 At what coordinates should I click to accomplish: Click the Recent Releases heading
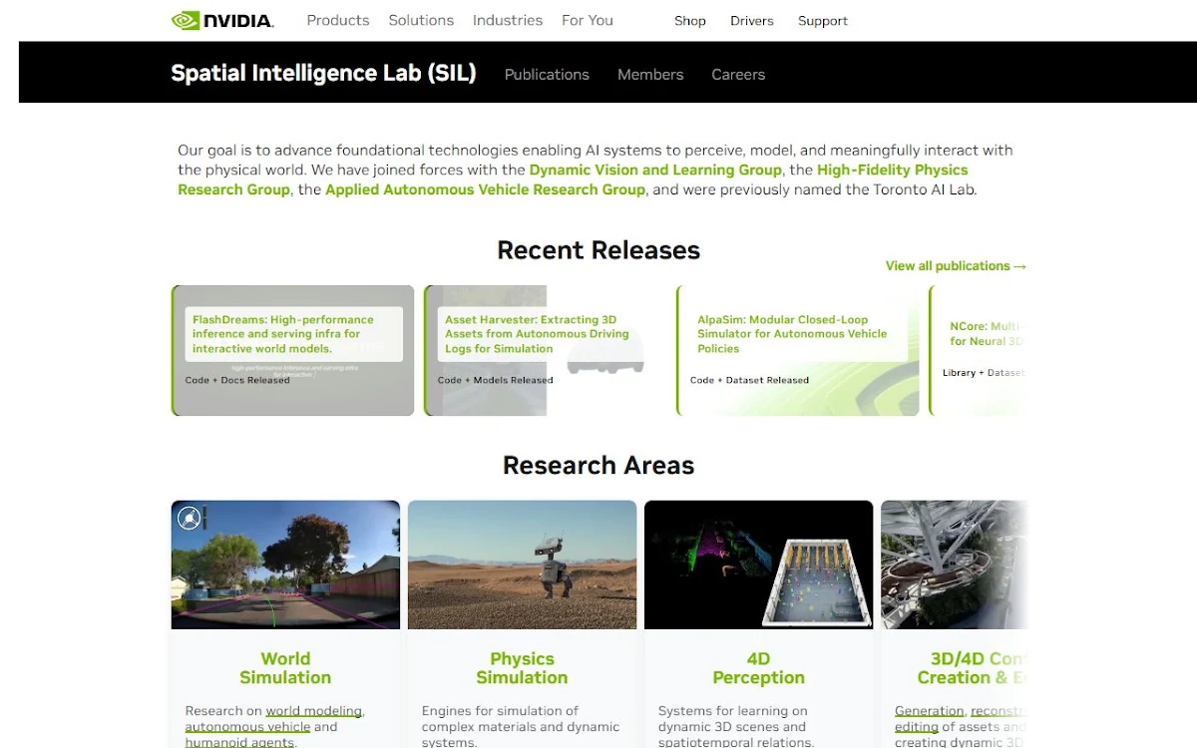tap(598, 250)
